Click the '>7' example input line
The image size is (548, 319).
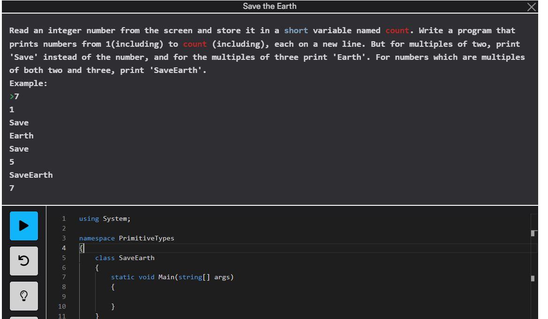14,96
